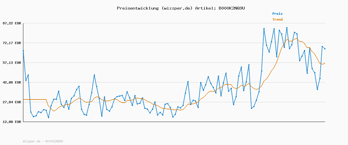Click first blue price data point at left edge
Viewport: 348px width, 145px height.
pos(23,50)
